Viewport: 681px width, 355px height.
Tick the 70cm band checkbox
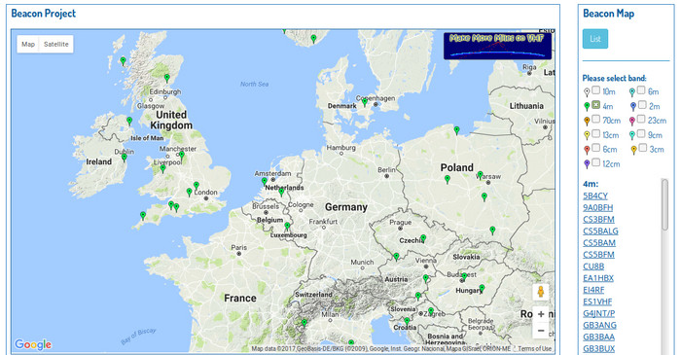pos(595,119)
